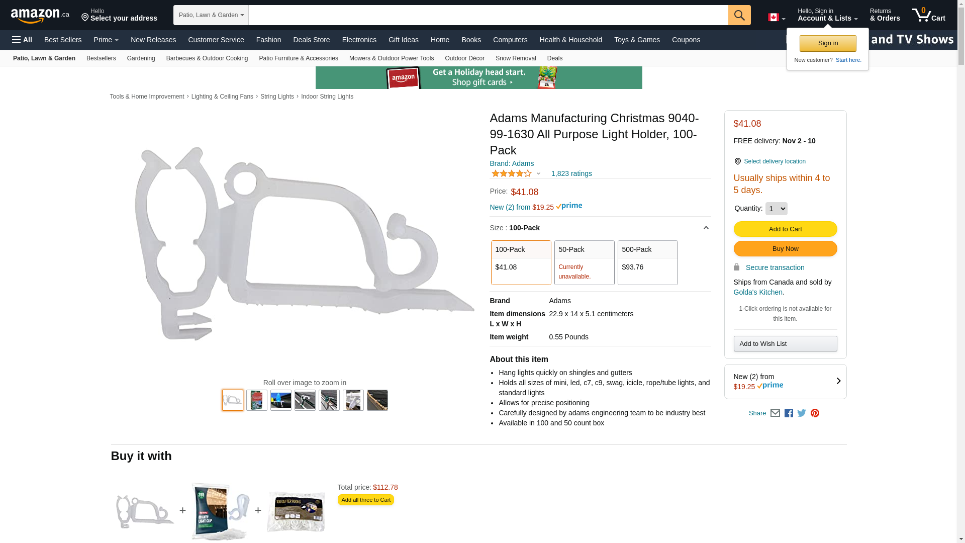Expand the Patio, Lawn & Garden search category dropdown
This screenshot has width=965, height=543.
click(211, 15)
